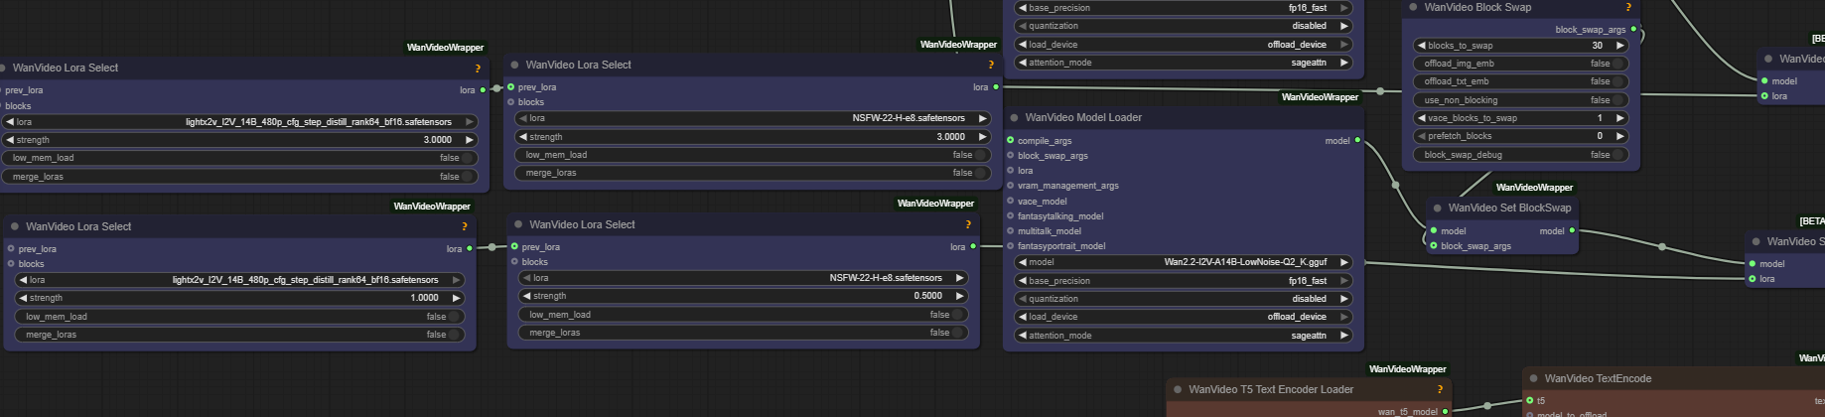Collapse the WanVideo Set BlockSwap node dot

(1437, 208)
